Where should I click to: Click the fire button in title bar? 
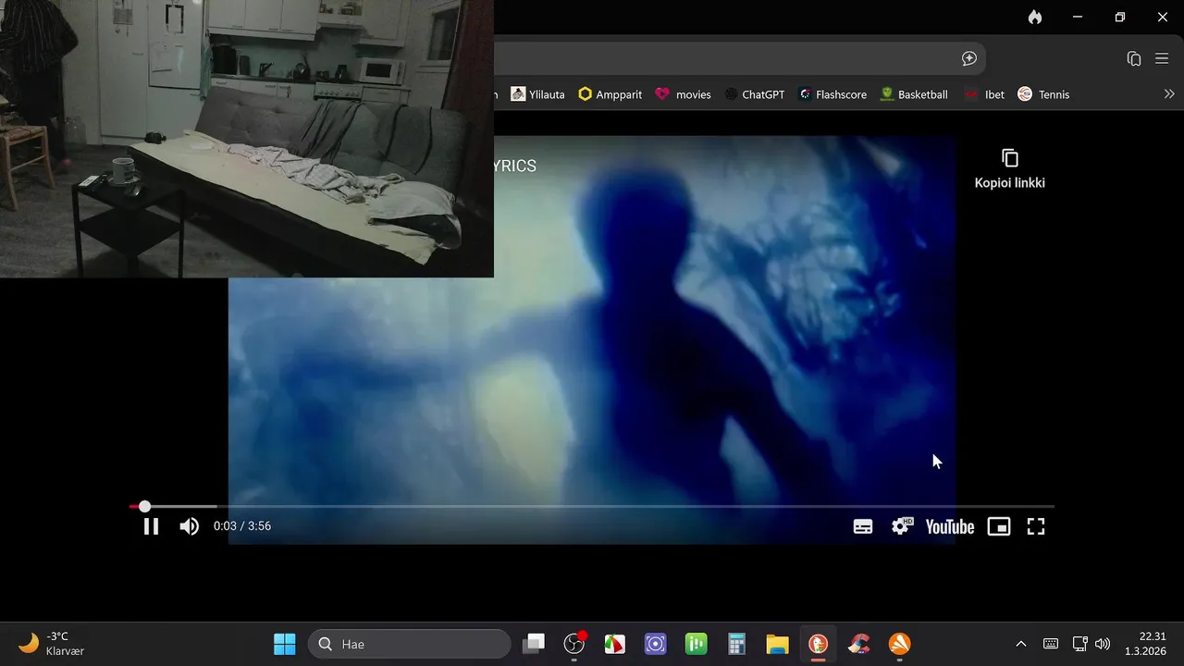[1035, 17]
